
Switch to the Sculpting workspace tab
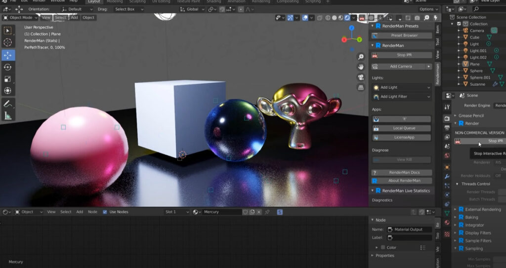[x=138, y=1]
